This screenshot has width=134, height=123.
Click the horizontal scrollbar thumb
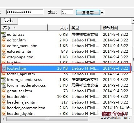(x=47, y=119)
